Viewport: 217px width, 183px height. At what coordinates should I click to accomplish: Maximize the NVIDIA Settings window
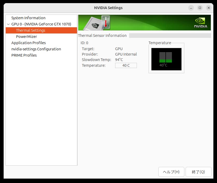pos(200,8)
